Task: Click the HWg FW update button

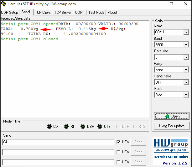Action: pos(172,126)
